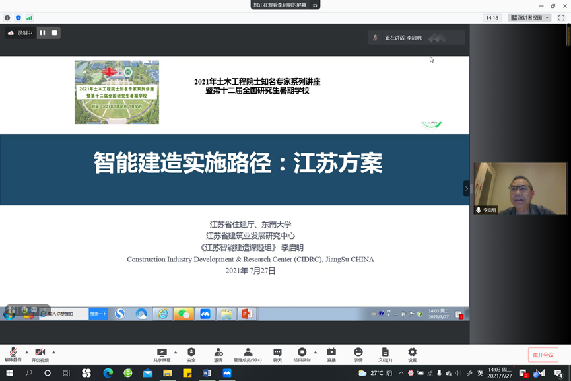Expand arrow next to the microphone button
571x381 pixels.
[26, 352]
